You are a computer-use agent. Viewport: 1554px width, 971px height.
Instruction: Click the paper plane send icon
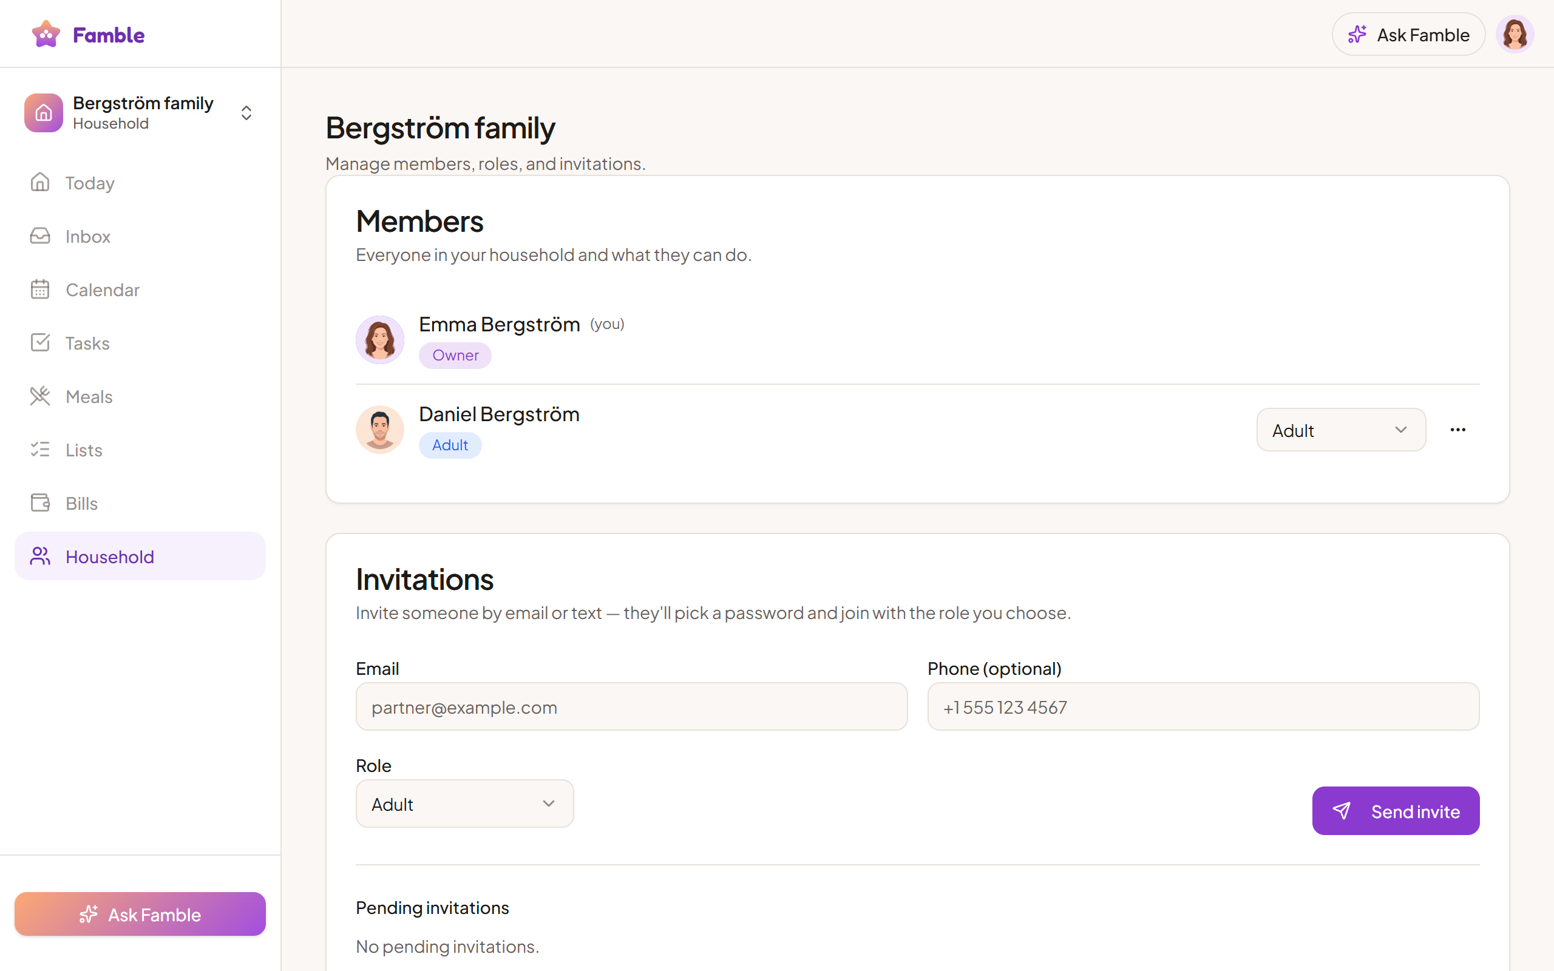tap(1342, 810)
